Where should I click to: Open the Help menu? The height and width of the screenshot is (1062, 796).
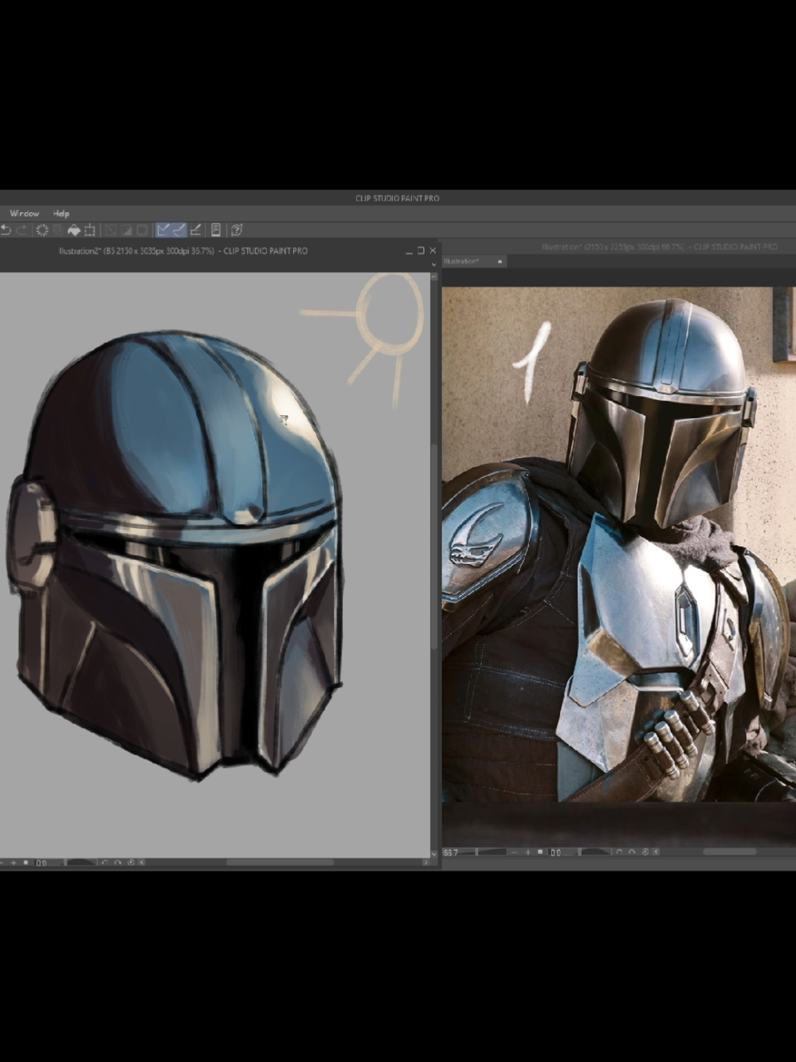[61, 213]
